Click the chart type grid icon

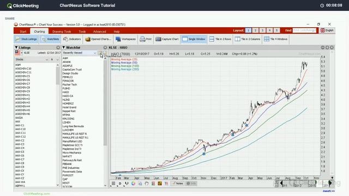pyautogui.click(x=113, y=183)
